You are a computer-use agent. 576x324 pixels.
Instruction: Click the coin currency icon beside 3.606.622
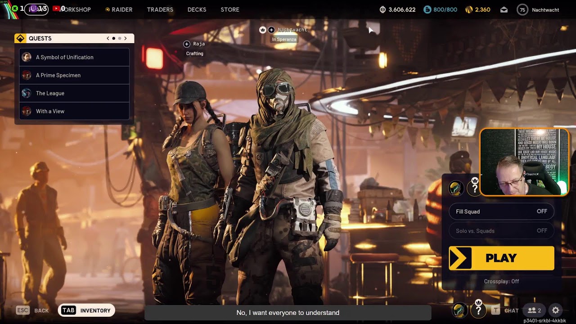pos(383,9)
